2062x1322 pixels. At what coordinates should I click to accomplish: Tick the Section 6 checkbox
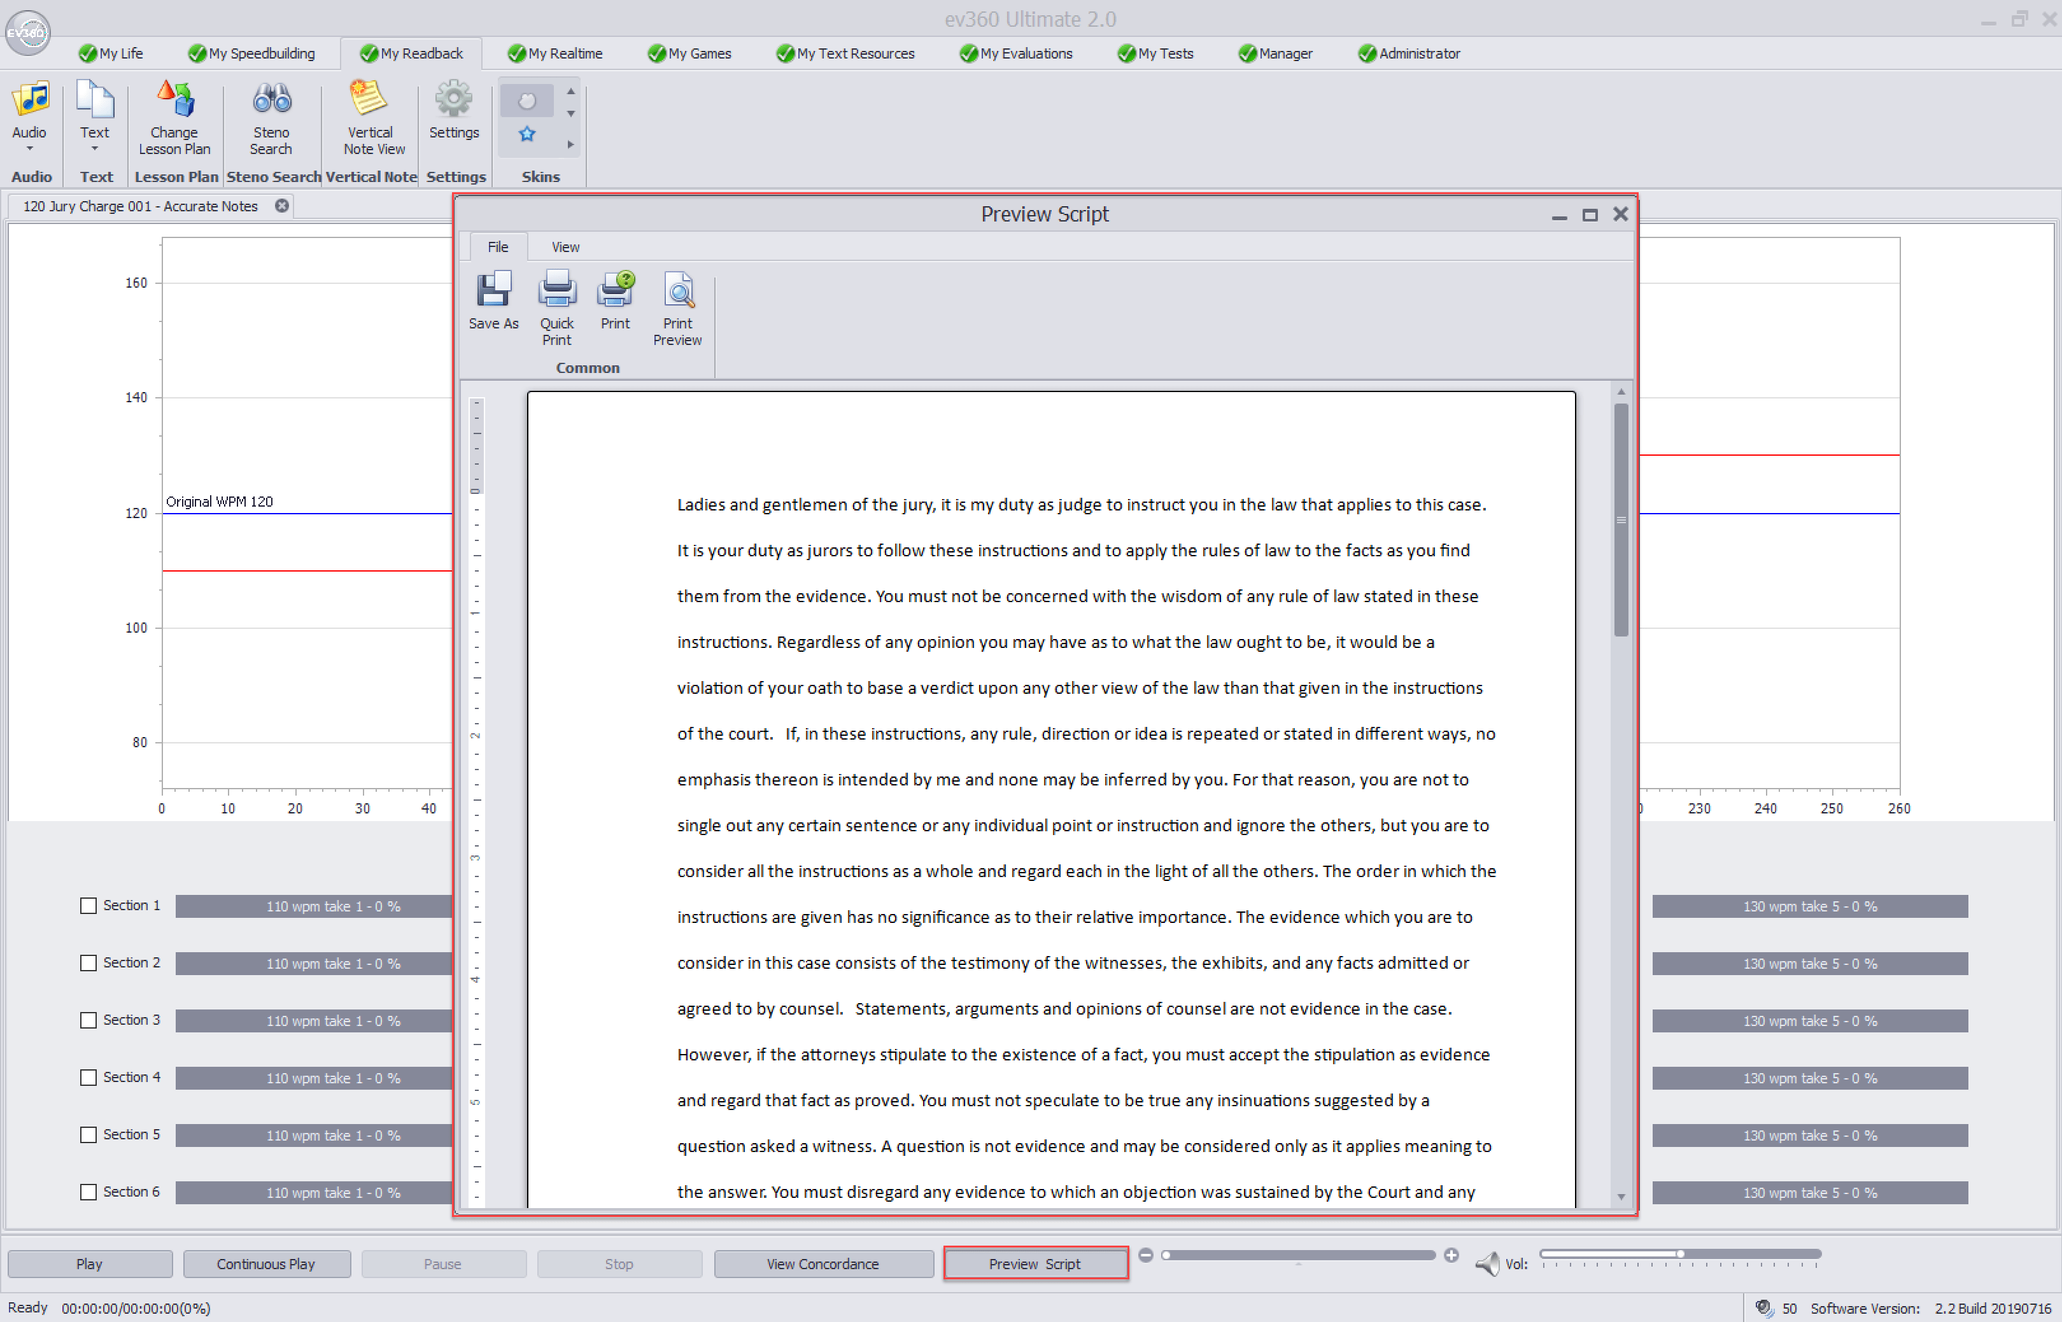(x=88, y=1192)
